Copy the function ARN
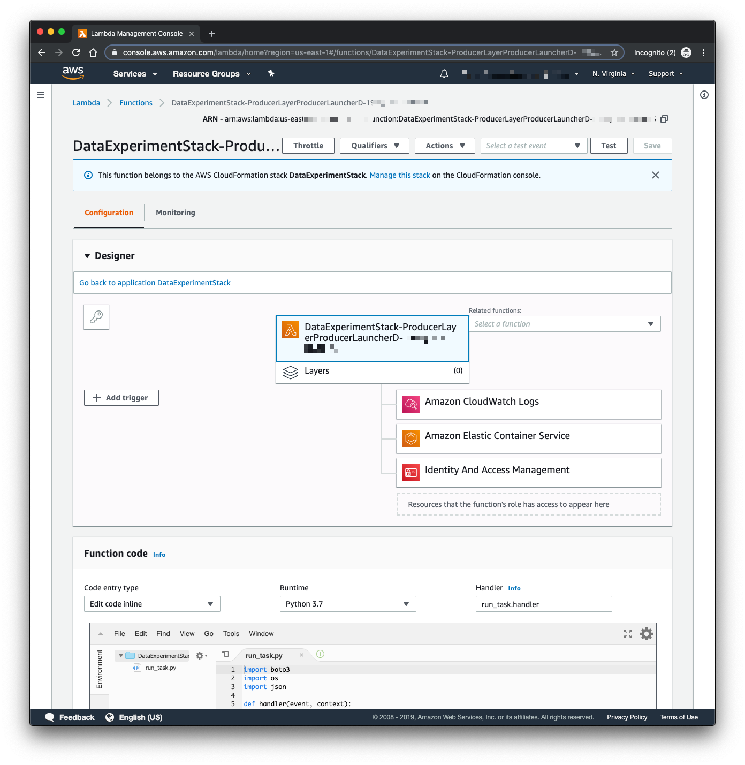The image size is (745, 765). pyautogui.click(x=664, y=119)
